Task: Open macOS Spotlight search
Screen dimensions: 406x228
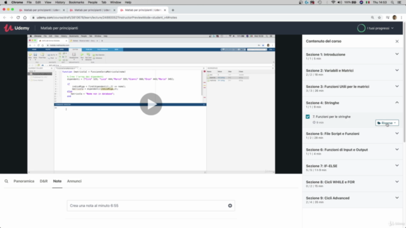Action: coord(392,3)
